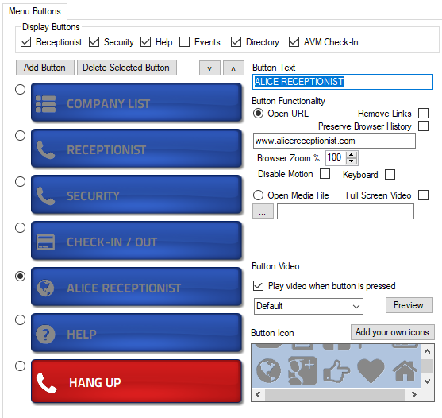
Task: Click the blue RECEPTIONIST menu button
Action: pos(136,149)
